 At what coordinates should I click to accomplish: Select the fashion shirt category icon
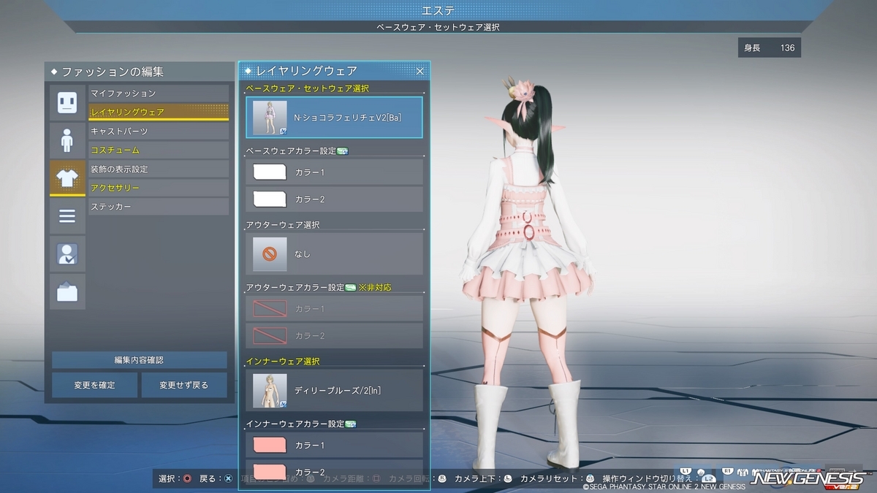click(67, 178)
